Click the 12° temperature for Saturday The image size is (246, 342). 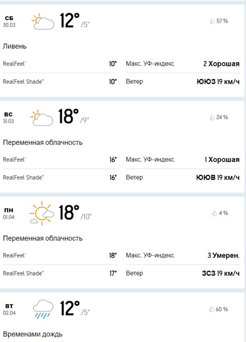pyautogui.click(x=70, y=20)
